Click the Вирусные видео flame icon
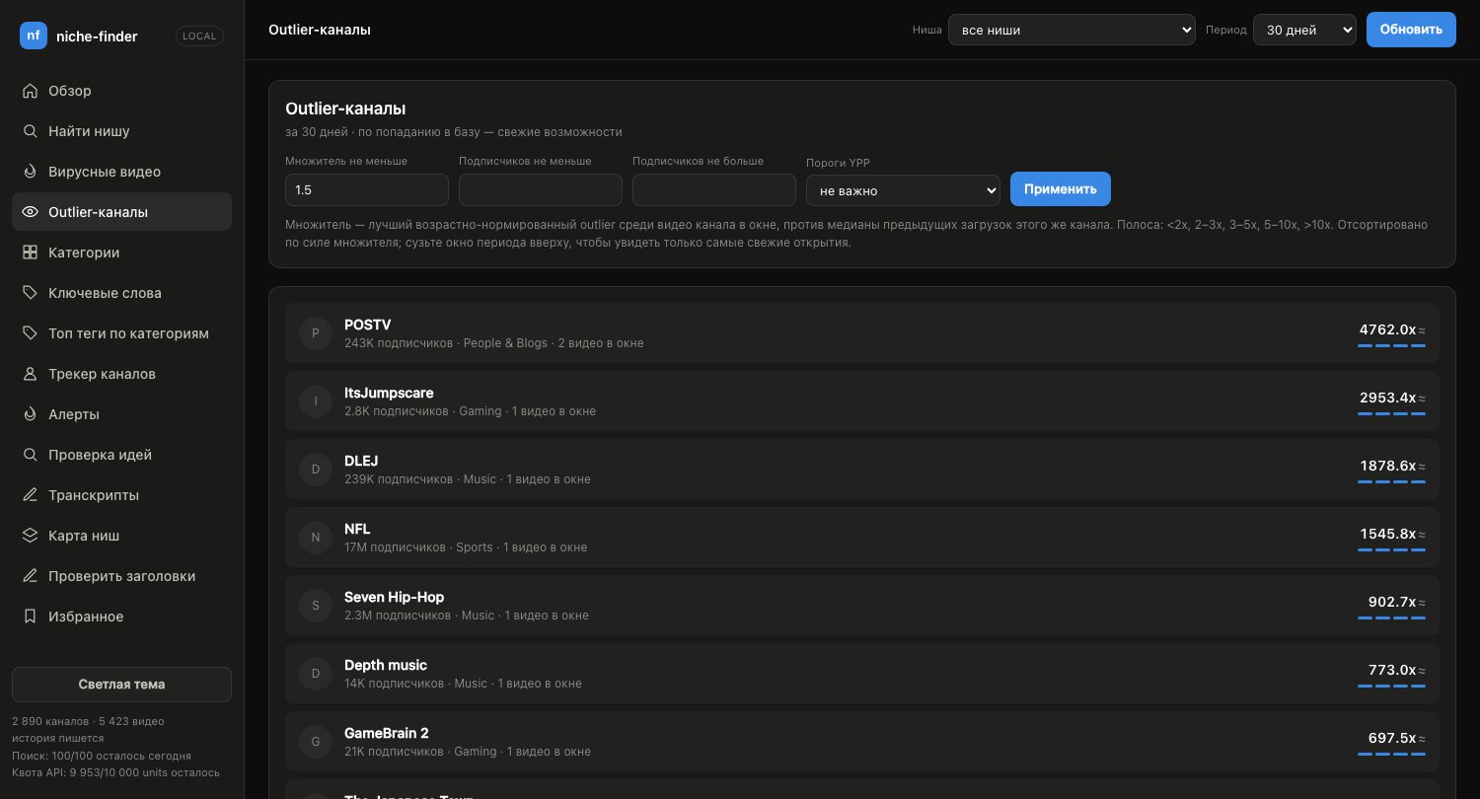 (x=30, y=172)
